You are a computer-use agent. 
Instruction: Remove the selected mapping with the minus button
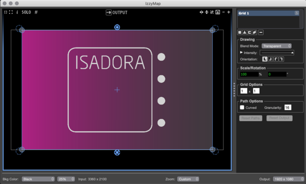pyautogui.click(x=261, y=32)
